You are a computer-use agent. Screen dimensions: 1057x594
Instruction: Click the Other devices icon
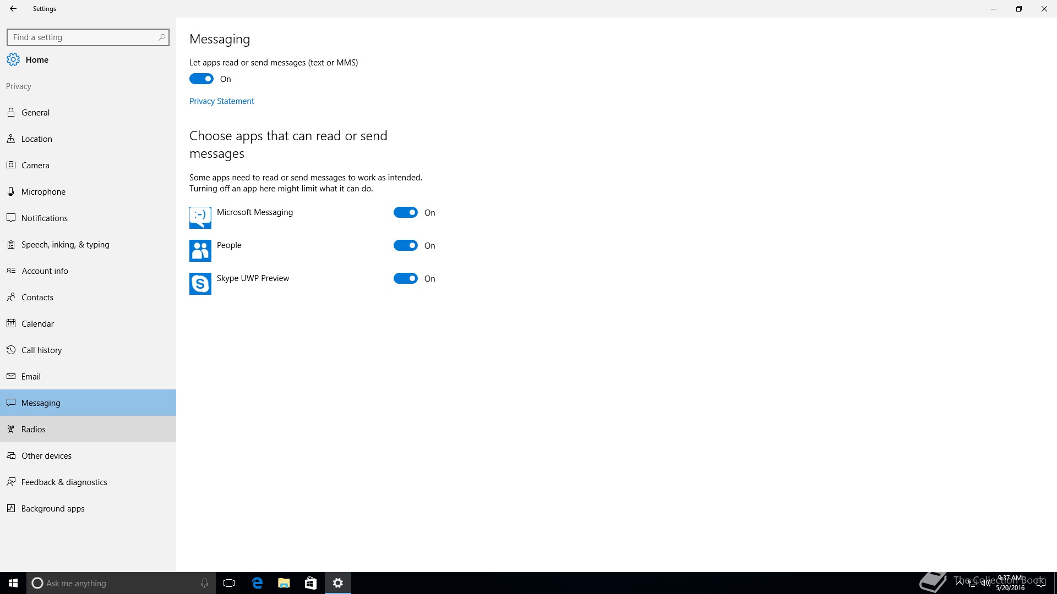coord(11,455)
